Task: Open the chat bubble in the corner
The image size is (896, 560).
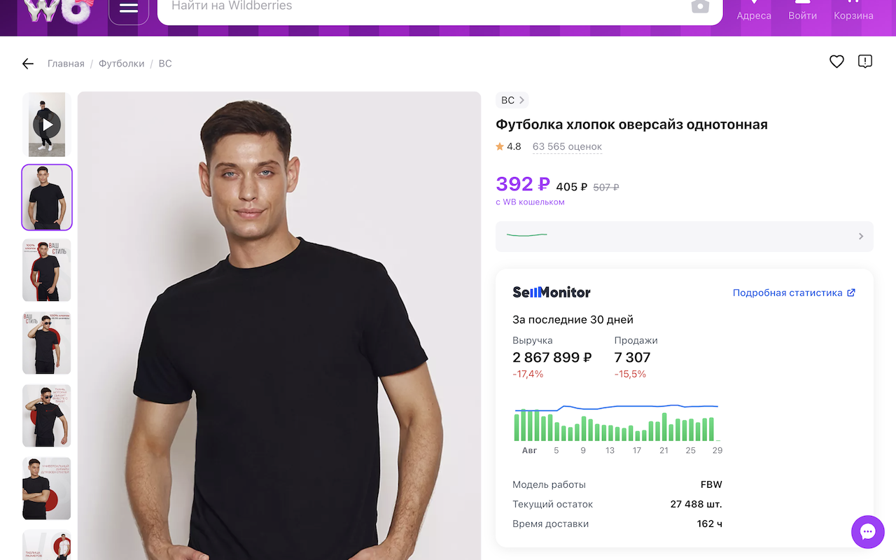Action: 867,532
